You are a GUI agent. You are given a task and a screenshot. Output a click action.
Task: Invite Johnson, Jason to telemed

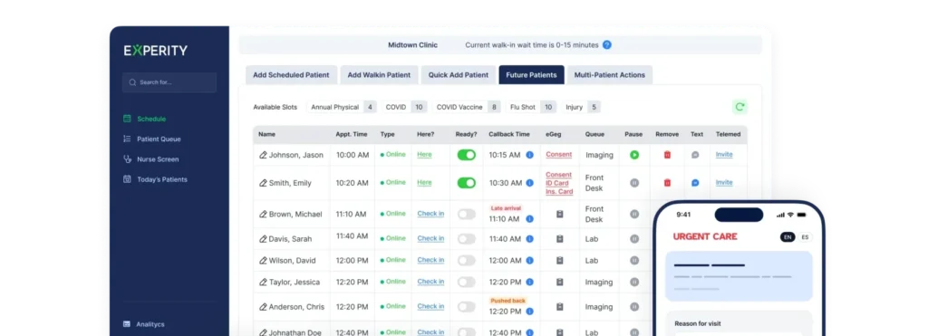coord(724,154)
